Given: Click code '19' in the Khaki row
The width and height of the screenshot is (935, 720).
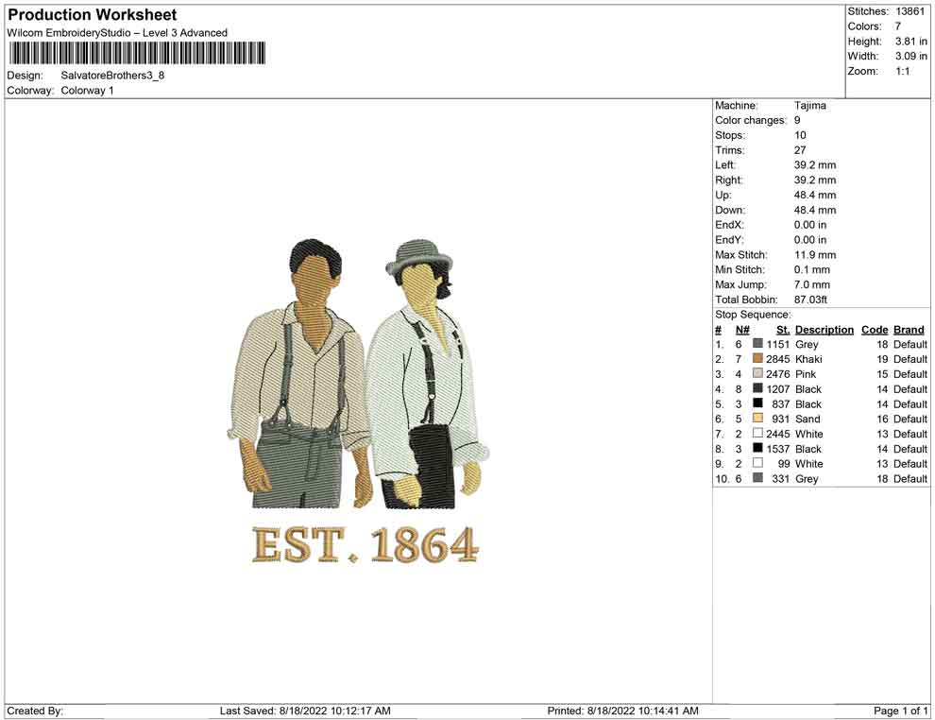Looking at the screenshot, I should [x=882, y=359].
